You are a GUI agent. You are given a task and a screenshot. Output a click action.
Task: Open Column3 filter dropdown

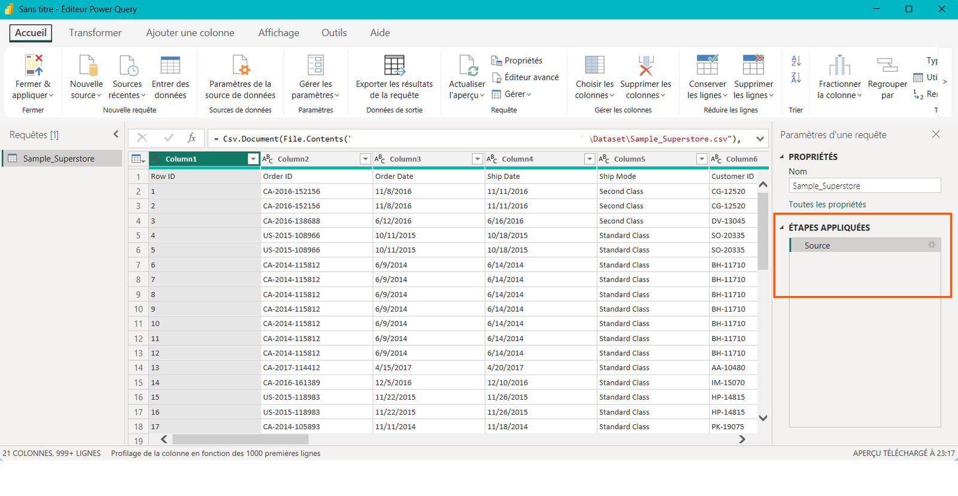(x=477, y=159)
